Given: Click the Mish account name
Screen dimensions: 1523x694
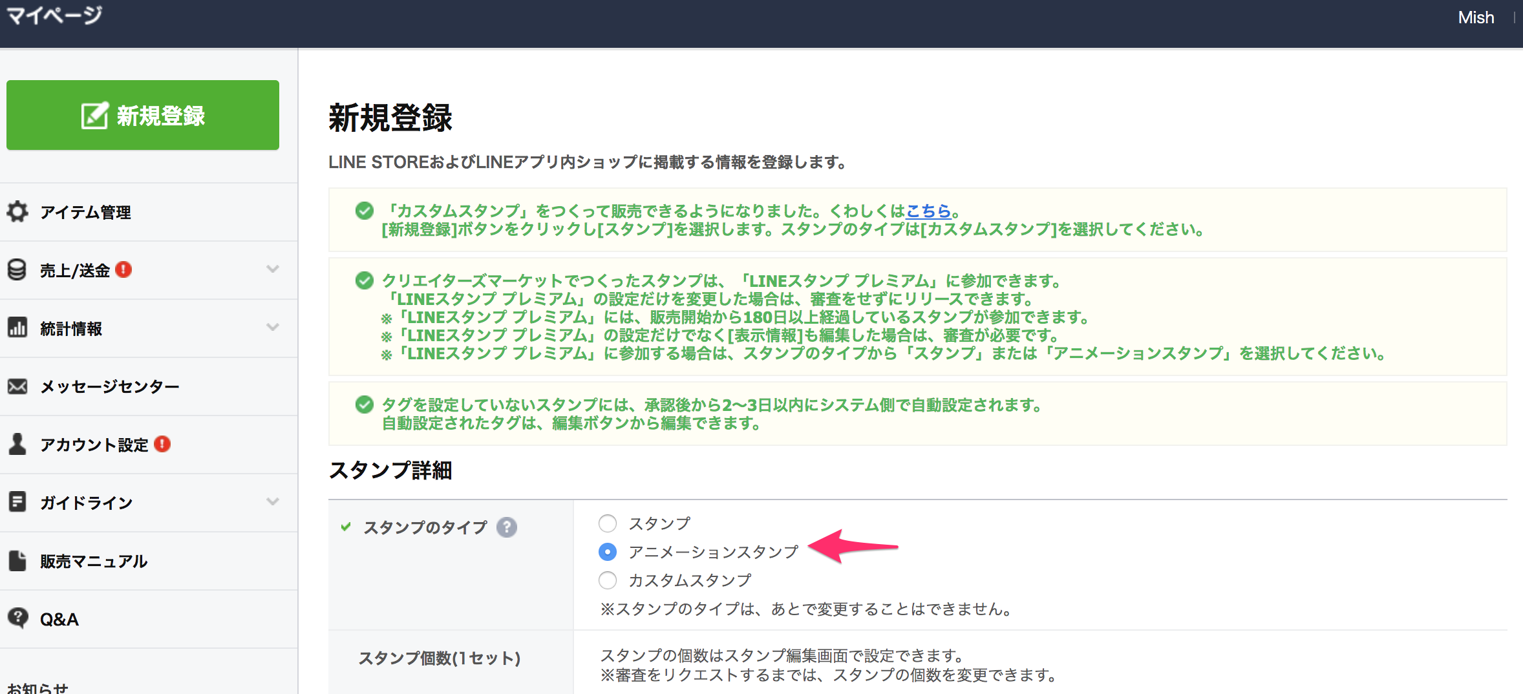Looking at the screenshot, I should pos(1476,17).
